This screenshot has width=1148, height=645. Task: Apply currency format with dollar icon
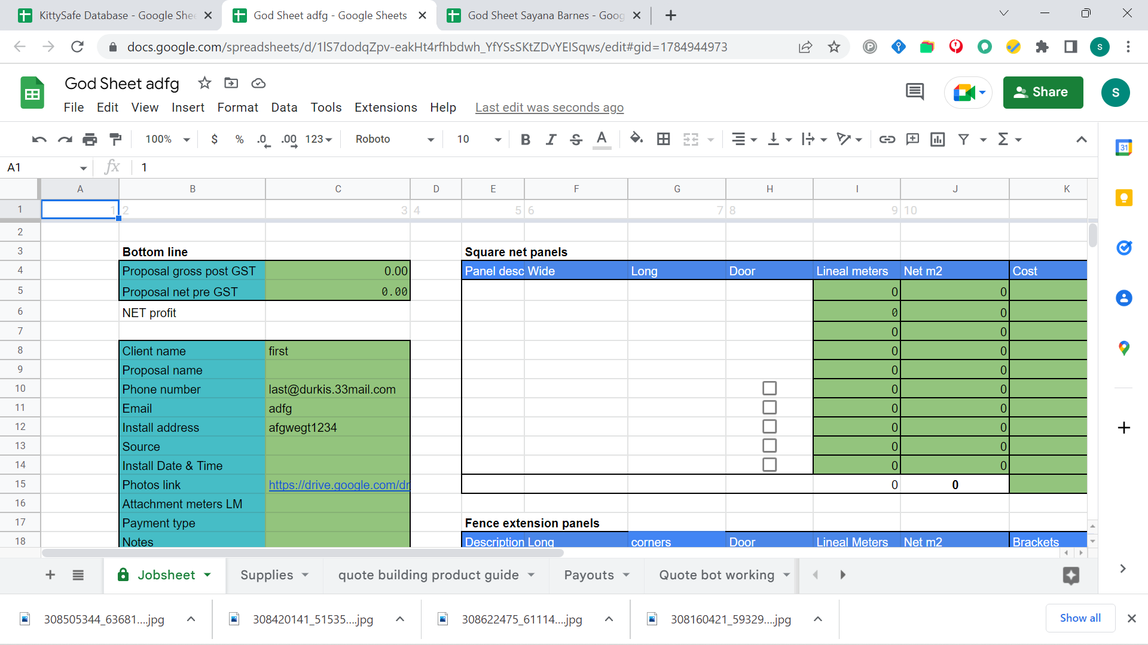(x=214, y=139)
